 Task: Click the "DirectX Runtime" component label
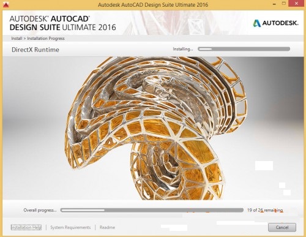coord(35,50)
